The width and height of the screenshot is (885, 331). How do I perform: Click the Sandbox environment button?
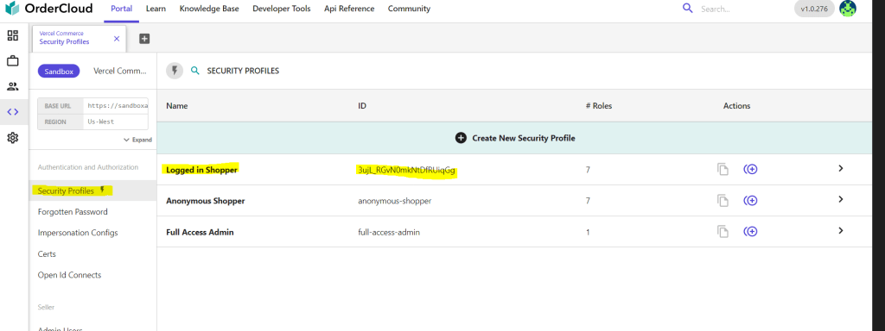pos(59,71)
